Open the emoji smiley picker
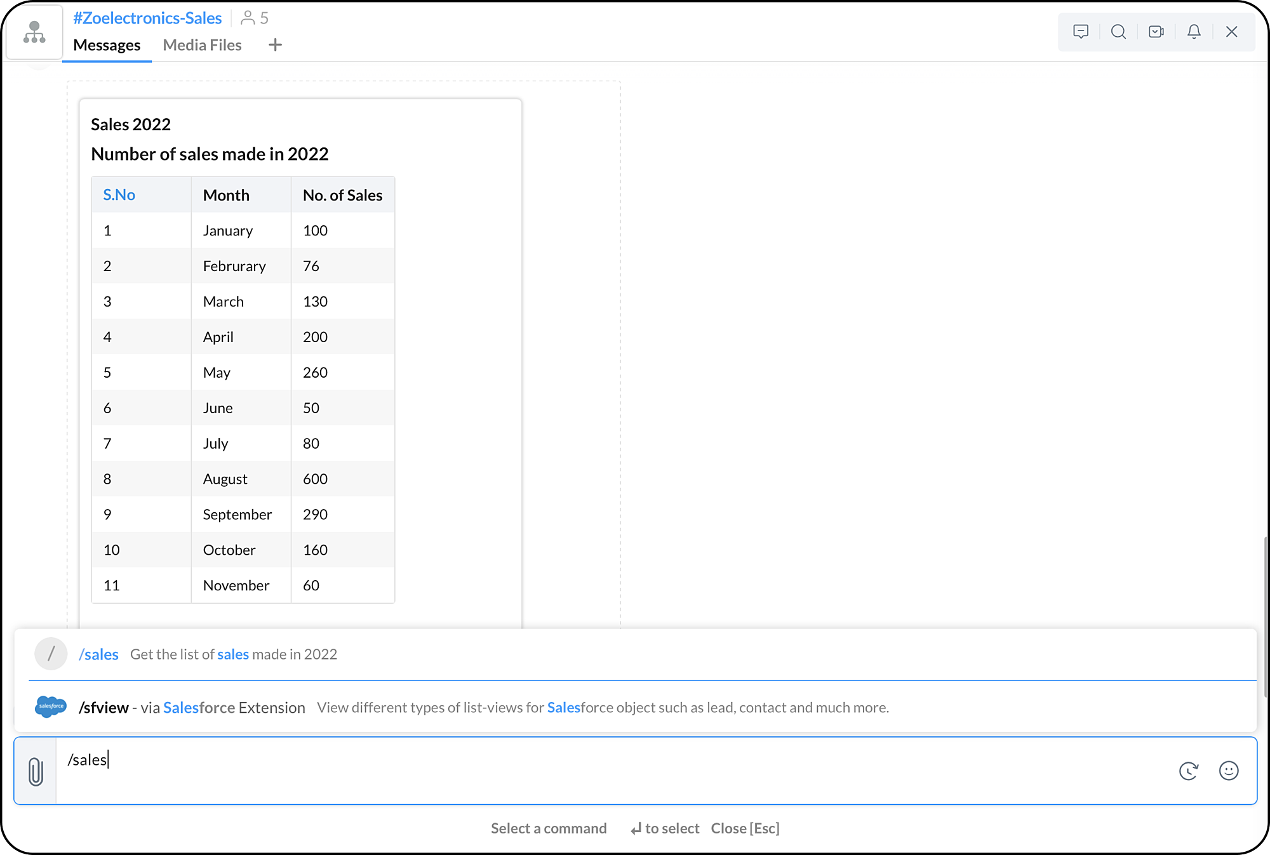1270x855 pixels. (1229, 771)
